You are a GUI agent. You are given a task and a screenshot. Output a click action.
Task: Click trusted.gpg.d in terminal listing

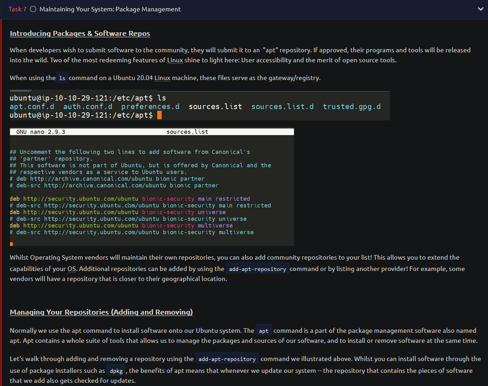click(x=352, y=106)
